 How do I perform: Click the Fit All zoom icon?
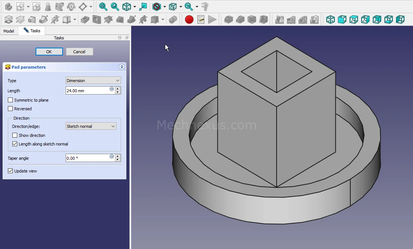103,6
